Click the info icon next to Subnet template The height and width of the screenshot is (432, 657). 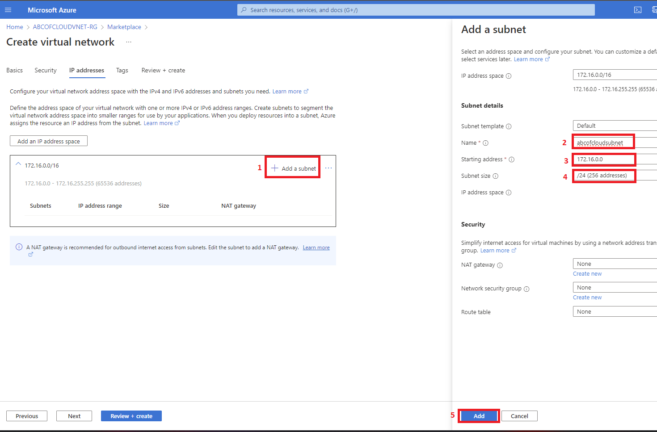(509, 126)
